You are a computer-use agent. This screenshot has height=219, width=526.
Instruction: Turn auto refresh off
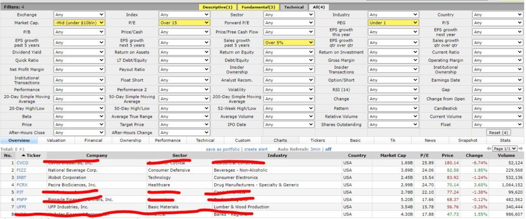(x=328, y=149)
